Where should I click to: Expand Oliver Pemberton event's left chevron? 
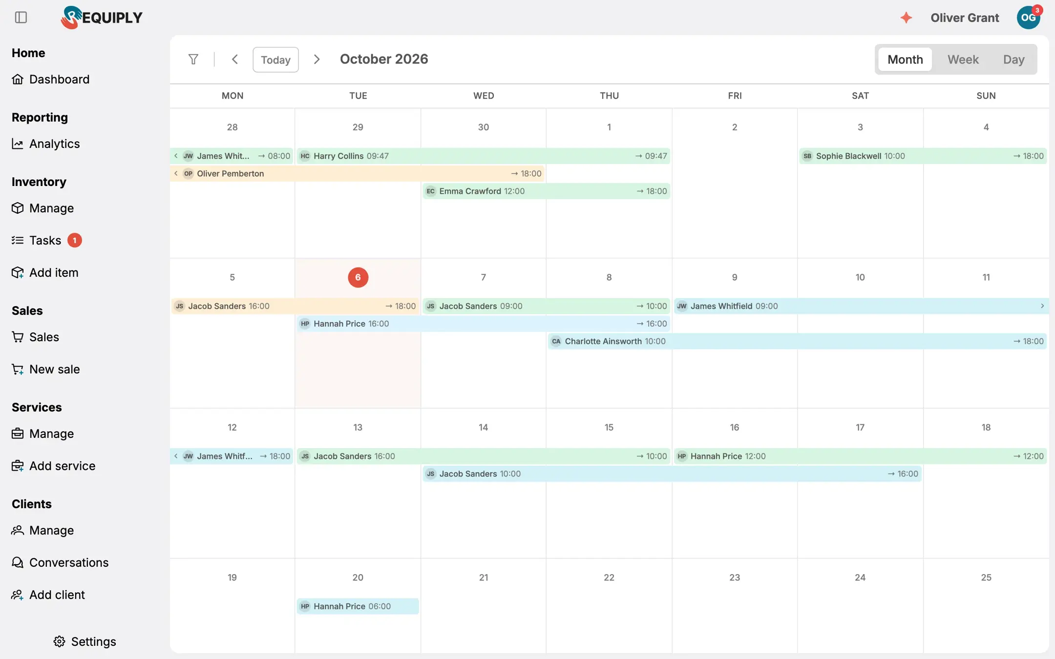click(176, 173)
